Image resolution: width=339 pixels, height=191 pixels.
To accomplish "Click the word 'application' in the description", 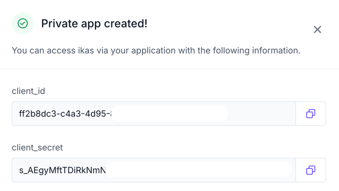I will click(153, 51).
